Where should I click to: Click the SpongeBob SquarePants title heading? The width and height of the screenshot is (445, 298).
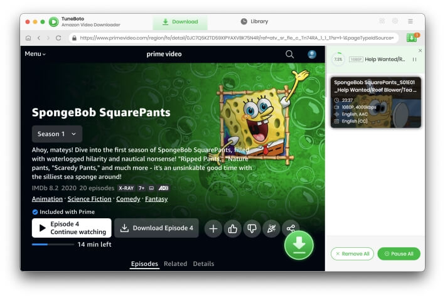101,112
